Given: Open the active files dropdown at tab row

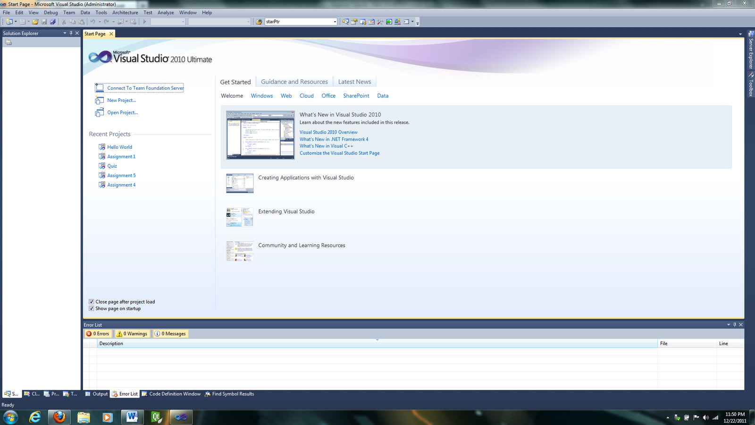Looking at the screenshot, I should click(740, 34).
